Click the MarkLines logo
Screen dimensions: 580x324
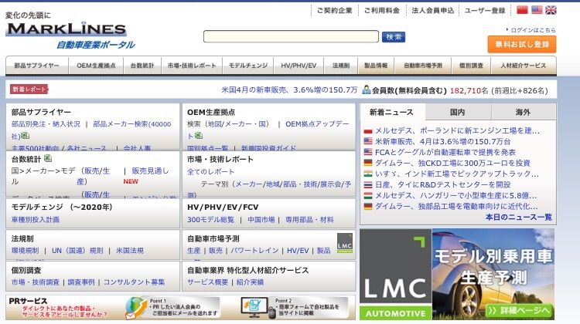(x=67, y=29)
